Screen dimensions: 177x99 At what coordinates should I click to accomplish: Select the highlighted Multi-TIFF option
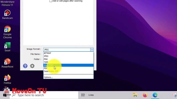[68, 65]
